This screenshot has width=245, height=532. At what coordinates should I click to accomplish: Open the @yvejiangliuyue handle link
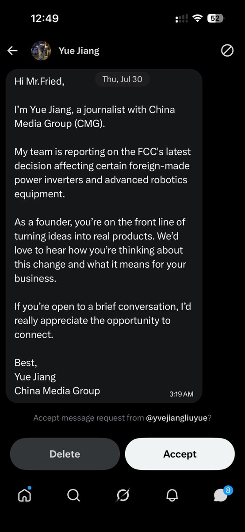point(177,418)
